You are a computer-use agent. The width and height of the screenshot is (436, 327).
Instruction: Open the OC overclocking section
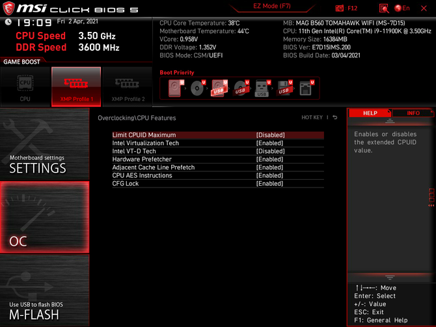coord(44,218)
